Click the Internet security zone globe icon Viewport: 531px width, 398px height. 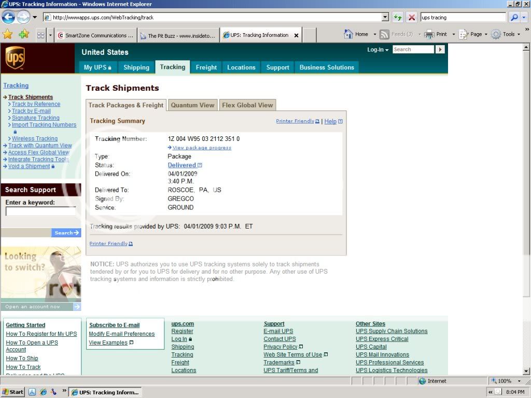[422, 381]
